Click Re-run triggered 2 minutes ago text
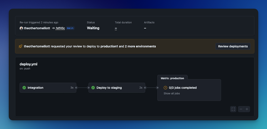 pos(39,23)
